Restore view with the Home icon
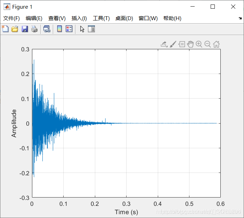The image size is (244, 218). point(216,44)
